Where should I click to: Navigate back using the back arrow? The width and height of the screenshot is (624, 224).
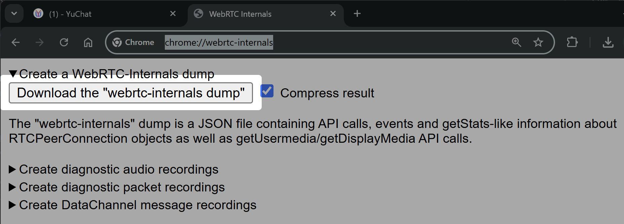pyautogui.click(x=15, y=42)
